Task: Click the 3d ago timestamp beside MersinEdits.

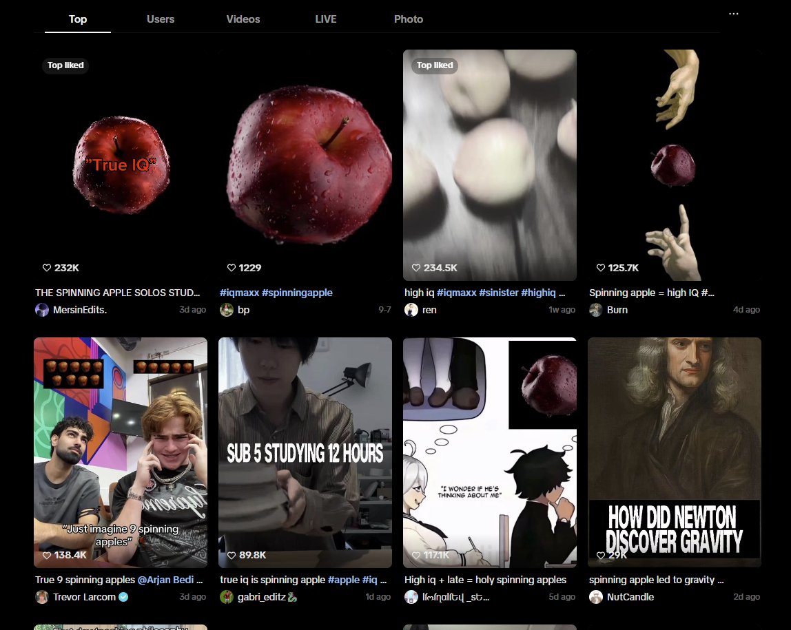Action: tap(193, 310)
